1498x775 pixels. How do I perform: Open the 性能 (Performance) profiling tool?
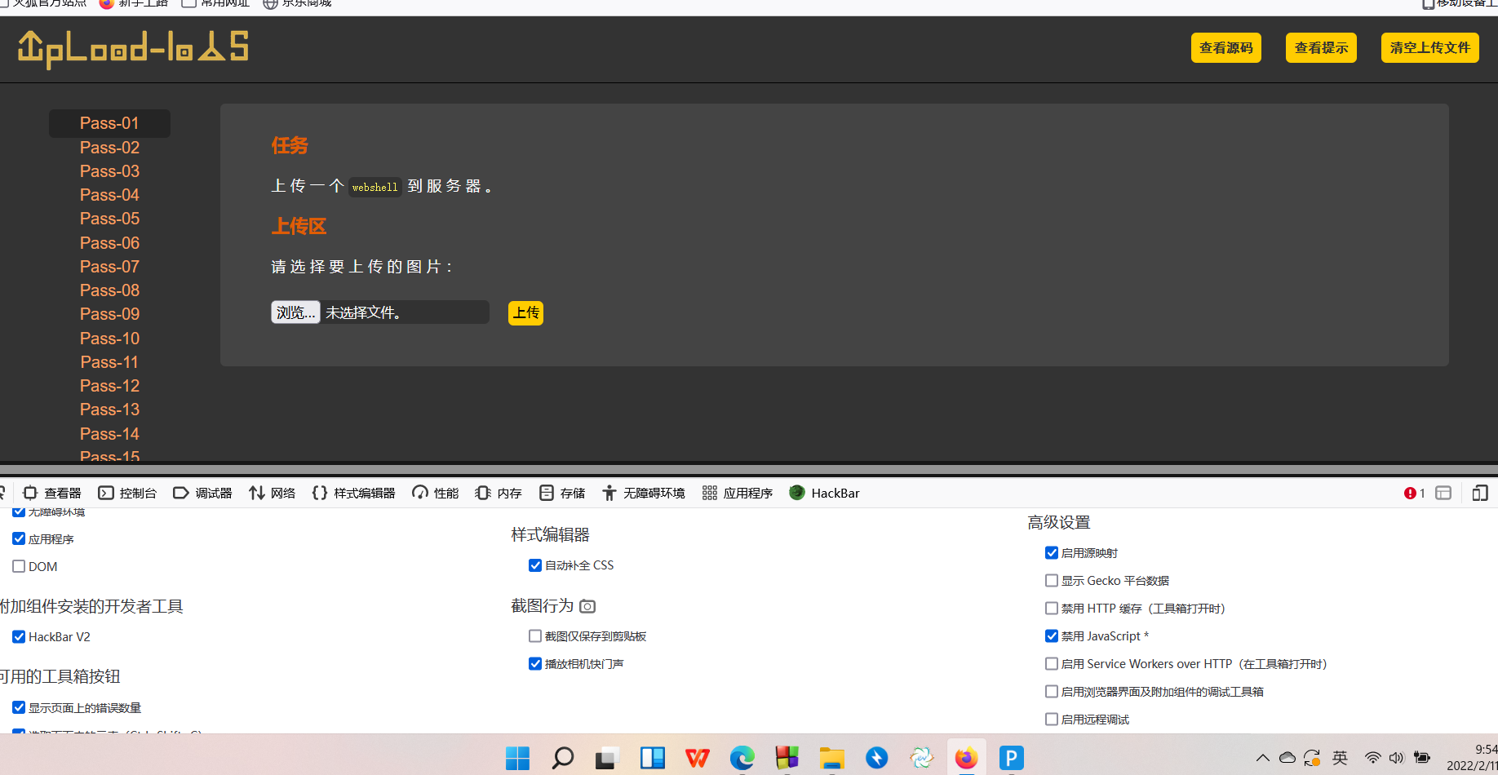pos(435,493)
